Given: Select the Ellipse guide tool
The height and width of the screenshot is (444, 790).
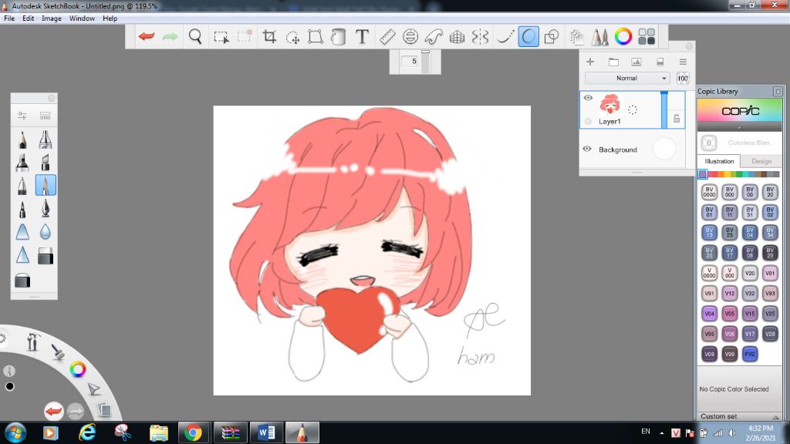Looking at the screenshot, I should (410, 36).
